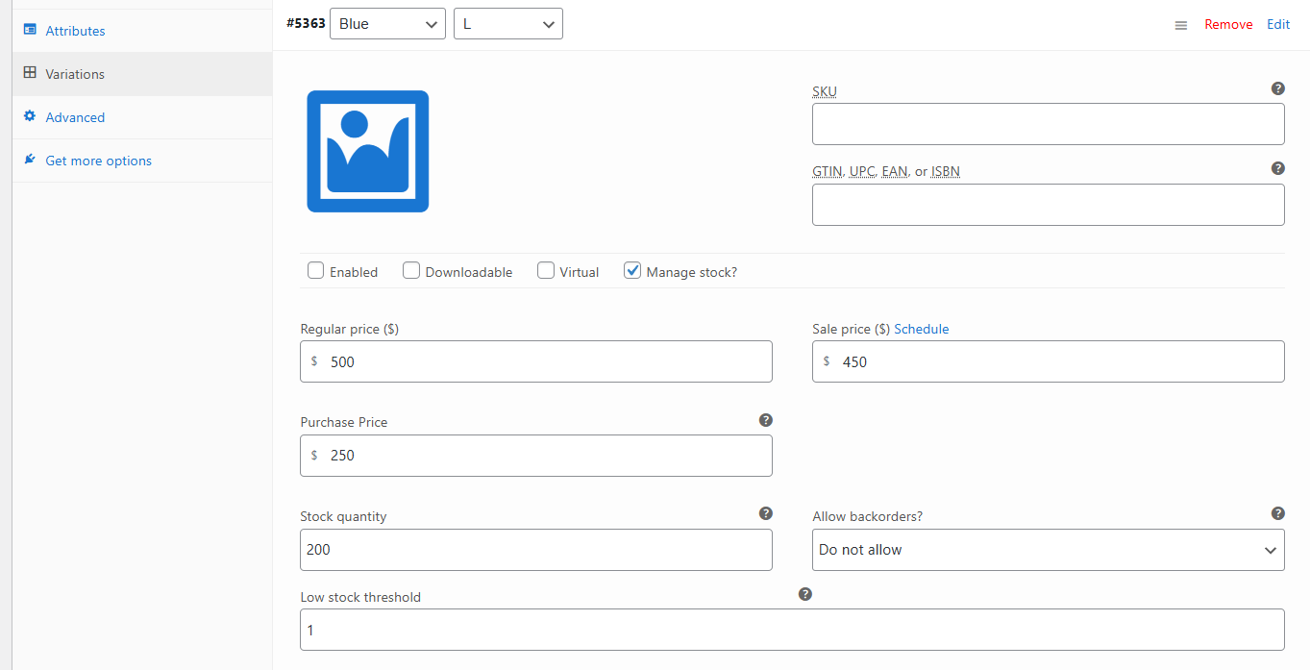Click the Purchase Price help icon
The height and width of the screenshot is (670, 1310).
[765, 420]
